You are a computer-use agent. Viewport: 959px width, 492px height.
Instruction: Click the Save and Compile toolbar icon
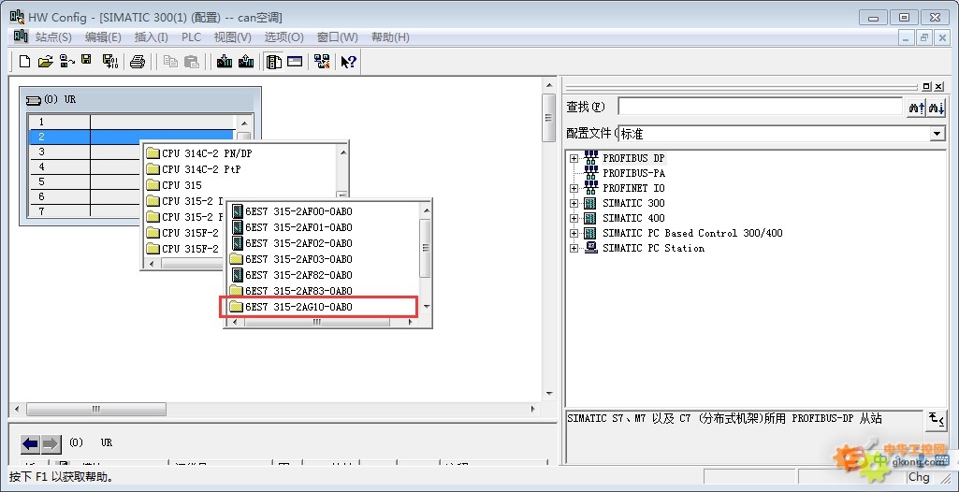point(110,61)
